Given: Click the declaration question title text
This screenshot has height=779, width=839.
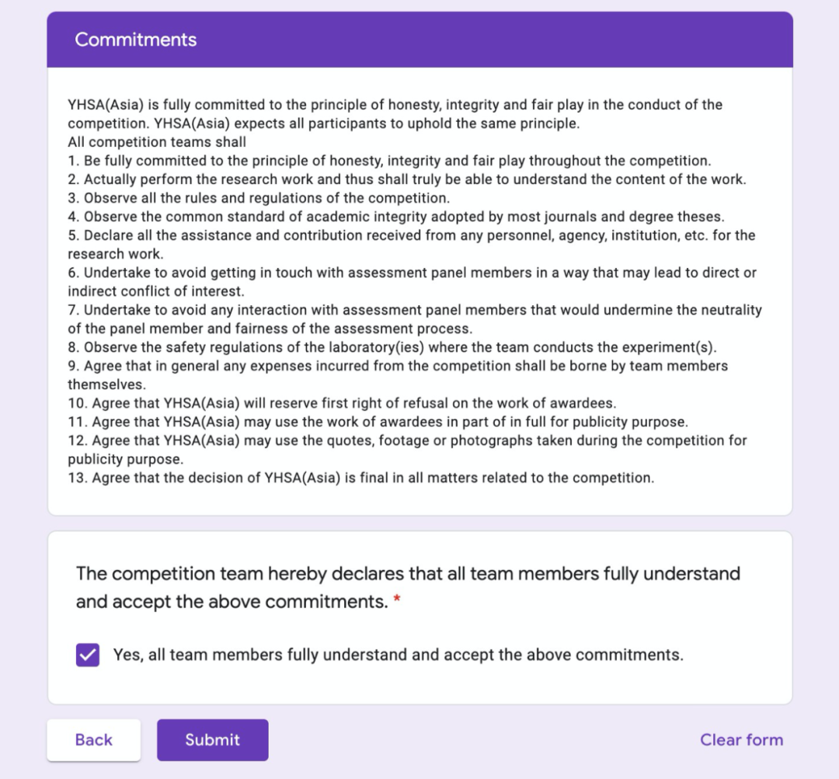Looking at the screenshot, I should point(407,587).
